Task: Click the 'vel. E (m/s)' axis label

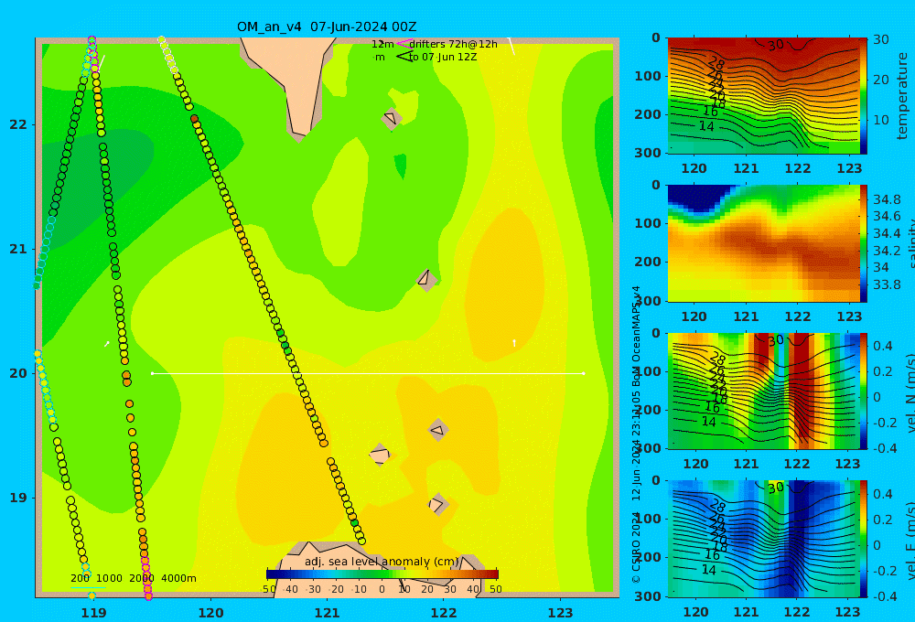Action: pyautogui.click(x=910, y=540)
